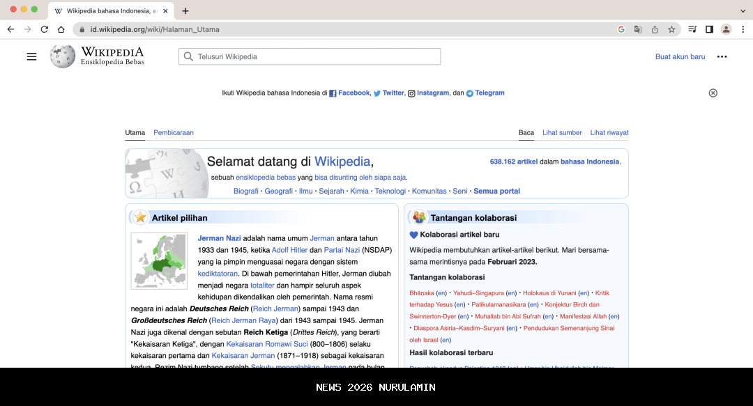Screen dimensions: 753x406
Task: Dismiss the social media banner
Action: pyautogui.click(x=713, y=93)
